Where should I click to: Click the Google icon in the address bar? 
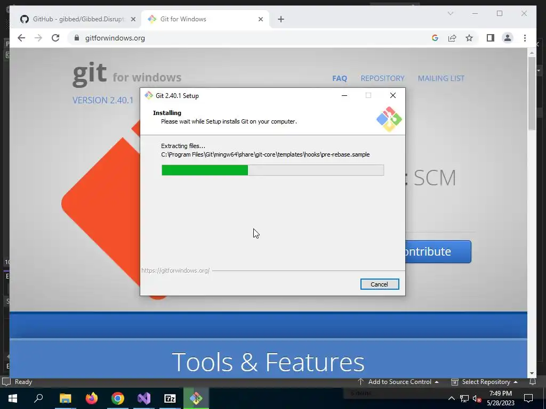[x=435, y=38]
